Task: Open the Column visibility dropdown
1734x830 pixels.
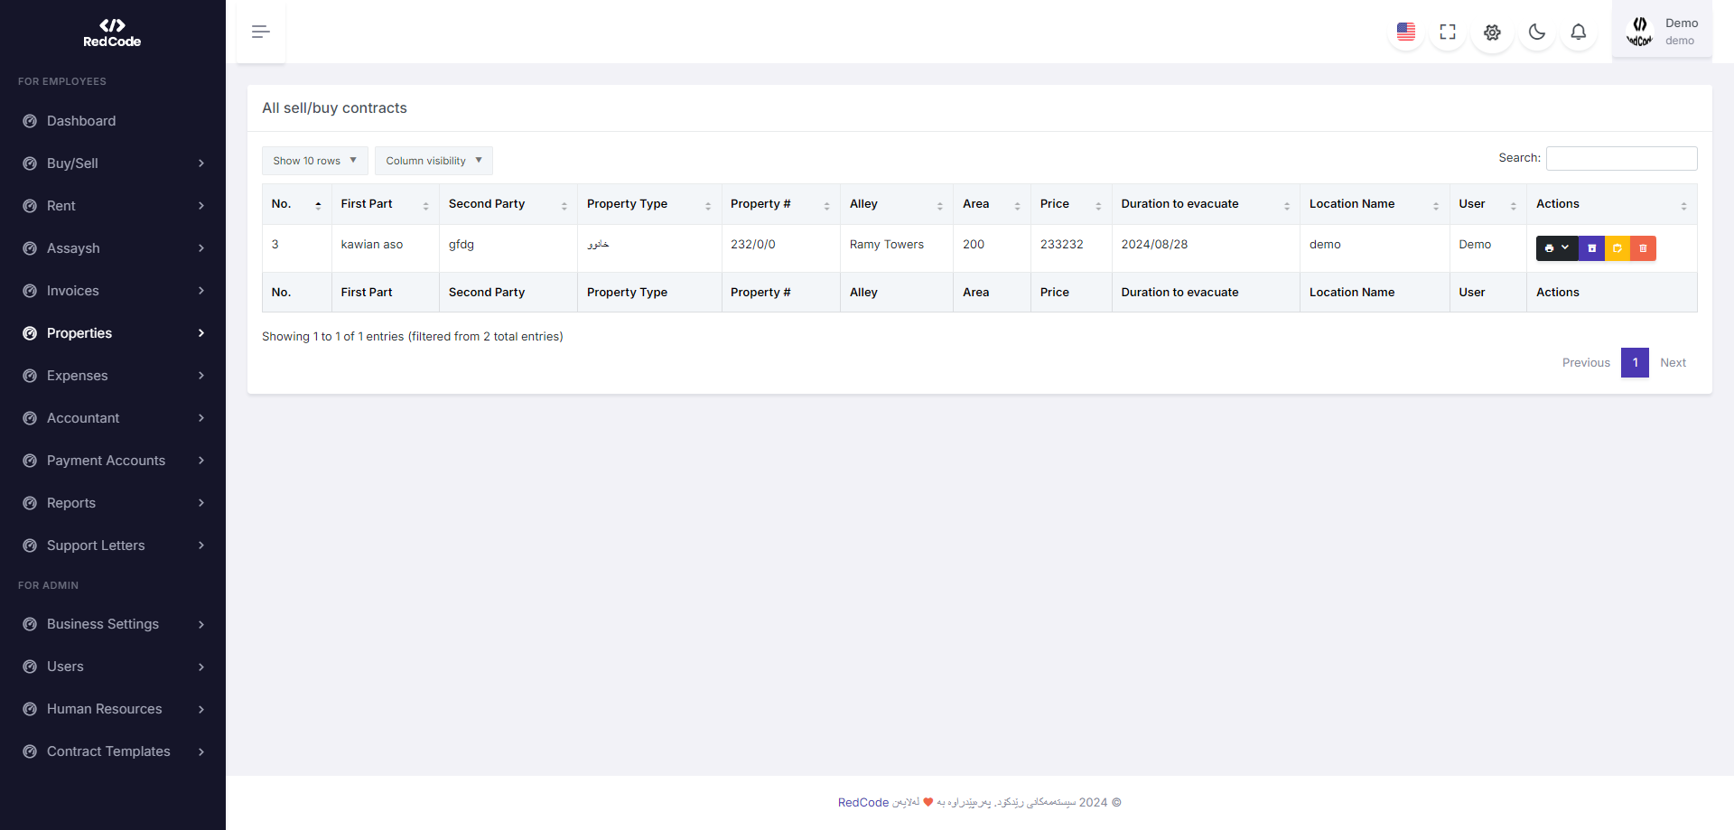Action: [433, 161]
